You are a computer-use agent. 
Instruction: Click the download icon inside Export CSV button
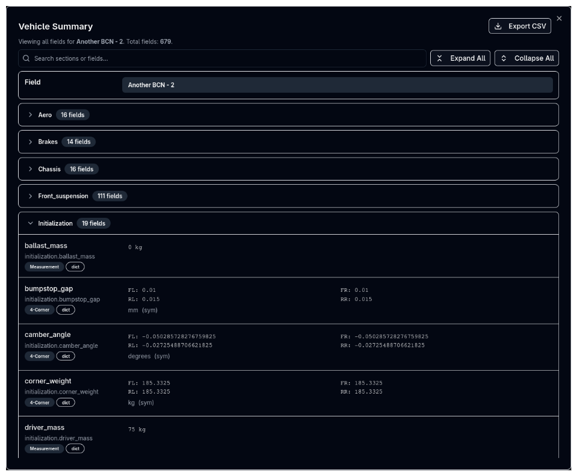pyautogui.click(x=498, y=26)
